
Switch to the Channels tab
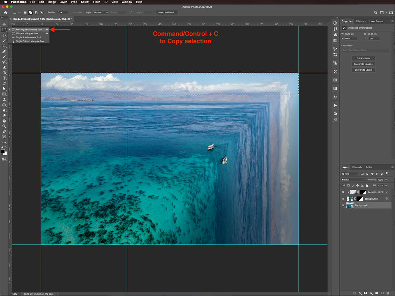click(357, 167)
